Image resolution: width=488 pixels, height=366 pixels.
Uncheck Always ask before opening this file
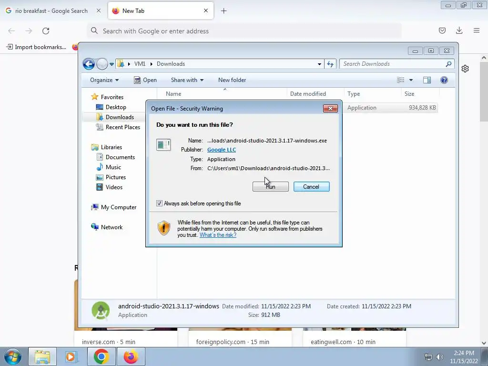(159, 203)
